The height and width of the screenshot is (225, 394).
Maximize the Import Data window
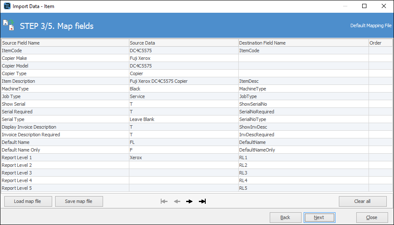pyautogui.click(x=364, y=6)
